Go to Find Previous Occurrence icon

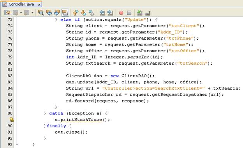49,13
